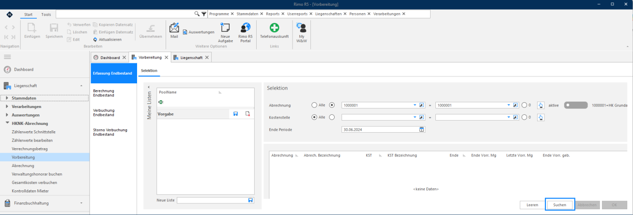Open lookup for first Abrechnung field
Screen dimensions: 633x215
tap(421, 105)
